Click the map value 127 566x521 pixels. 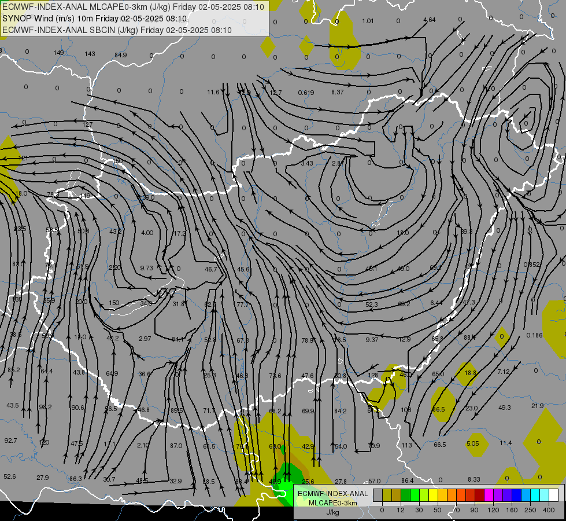point(87,124)
